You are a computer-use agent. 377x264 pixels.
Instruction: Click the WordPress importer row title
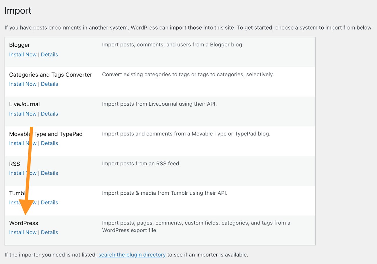click(23, 223)
